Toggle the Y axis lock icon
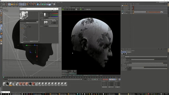The width and height of the screenshot is (169, 95). 22,4
